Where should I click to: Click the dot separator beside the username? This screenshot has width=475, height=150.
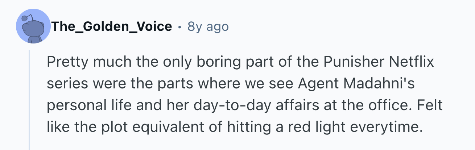coord(179,26)
